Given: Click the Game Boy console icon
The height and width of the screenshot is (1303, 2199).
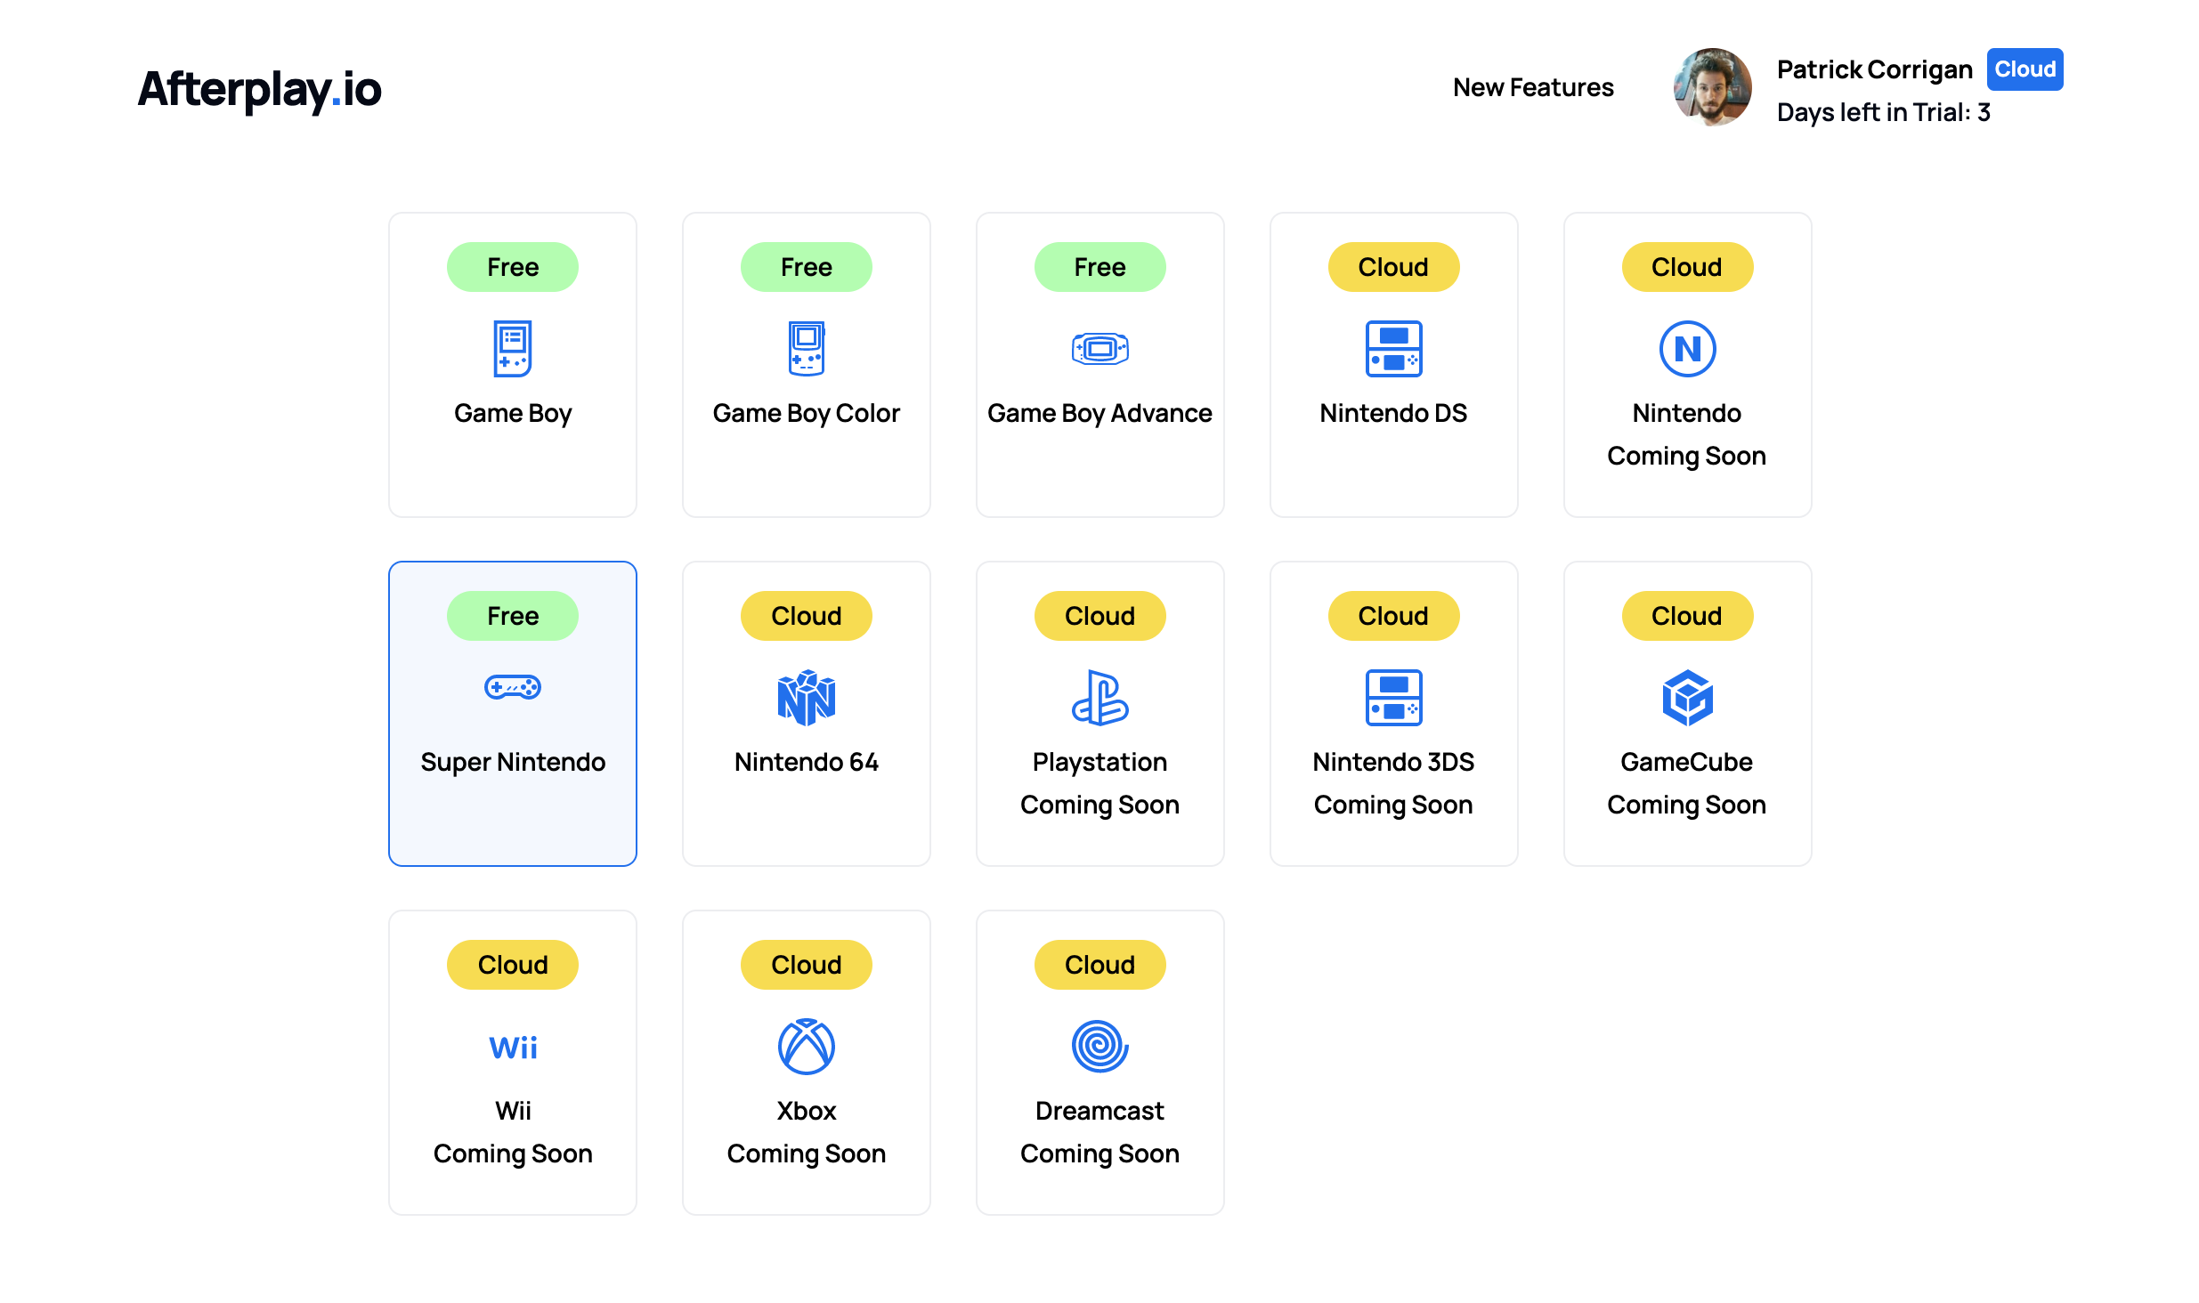Looking at the screenshot, I should click(513, 349).
